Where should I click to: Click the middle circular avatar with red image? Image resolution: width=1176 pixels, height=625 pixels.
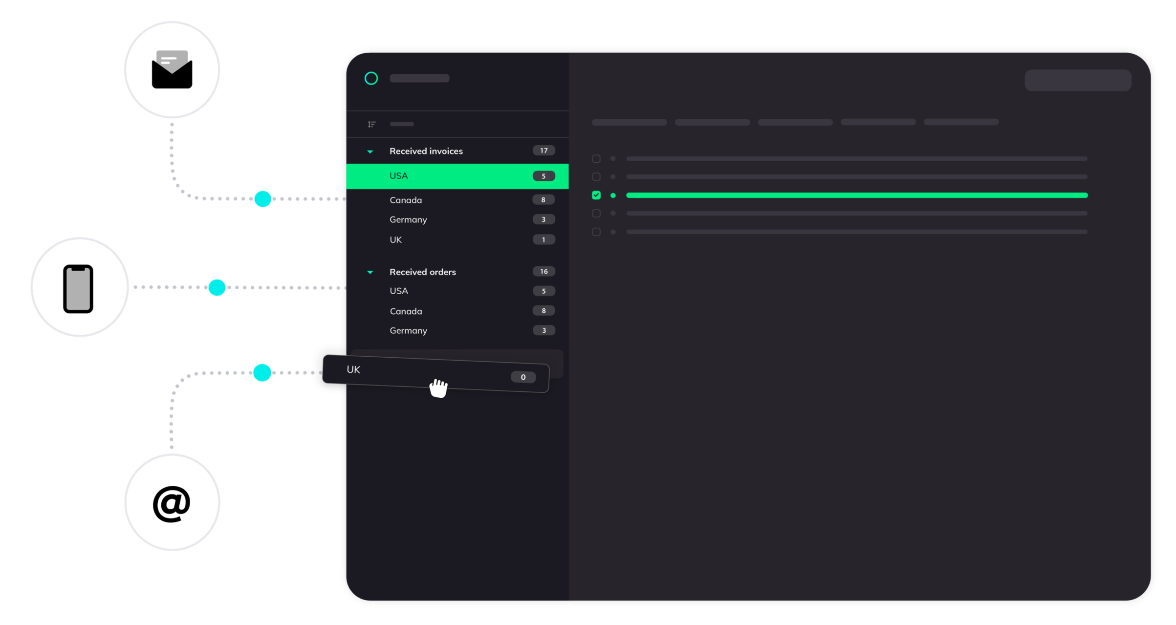click(x=79, y=286)
